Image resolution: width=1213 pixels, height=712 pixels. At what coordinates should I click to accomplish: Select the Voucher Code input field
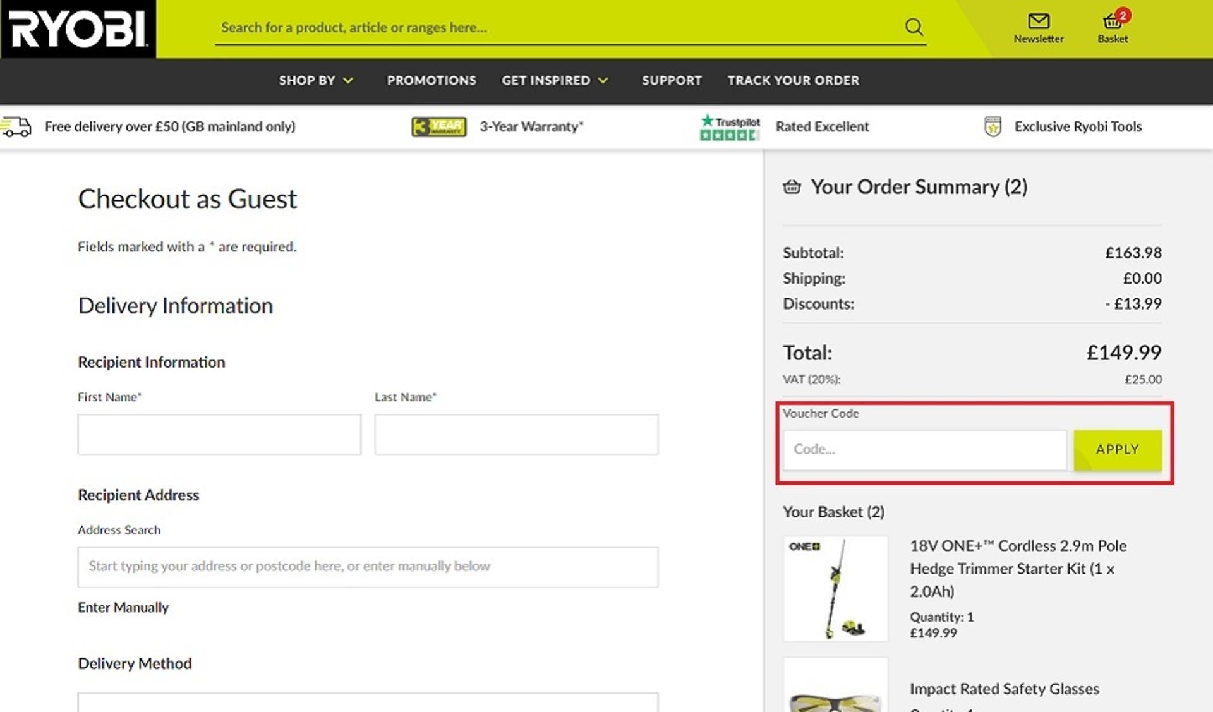click(x=925, y=449)
